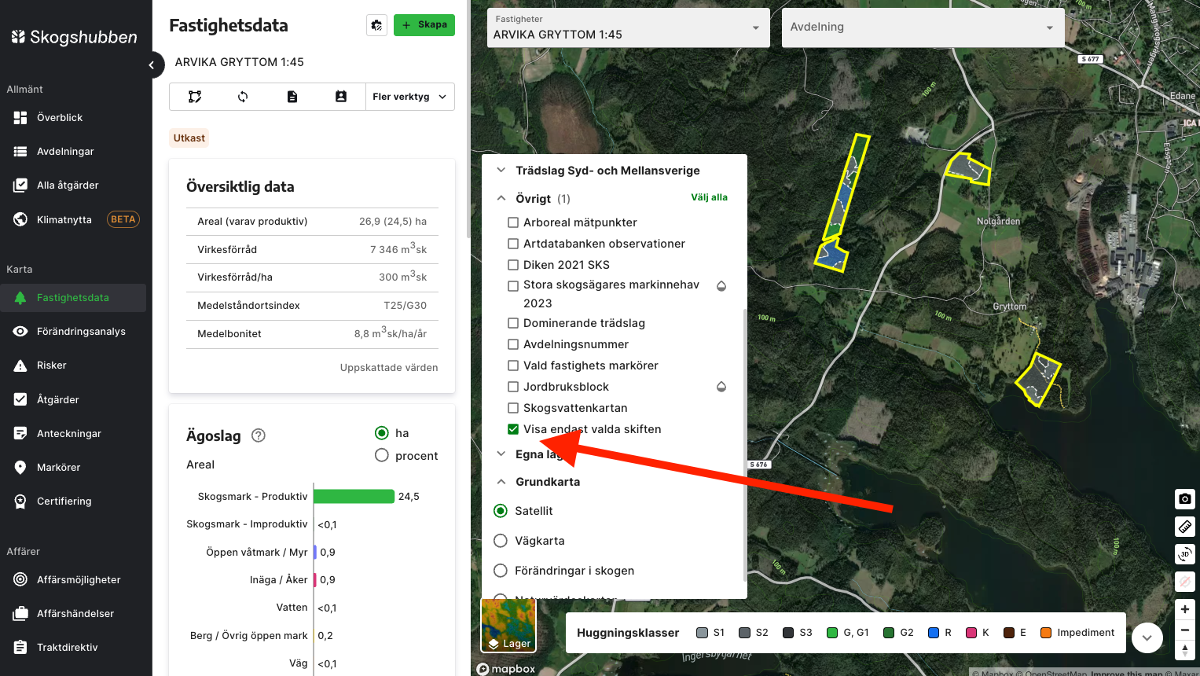The height and width of the screenshot is (676, 1200).
Task: Activate the map ruler measurement tool
Action: tap(1185, 526)
